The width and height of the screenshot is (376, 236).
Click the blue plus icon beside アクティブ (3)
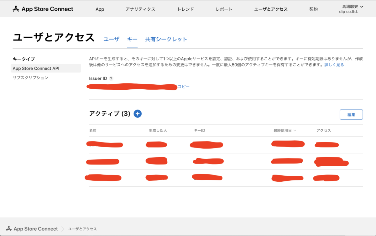tap(138, 114)
